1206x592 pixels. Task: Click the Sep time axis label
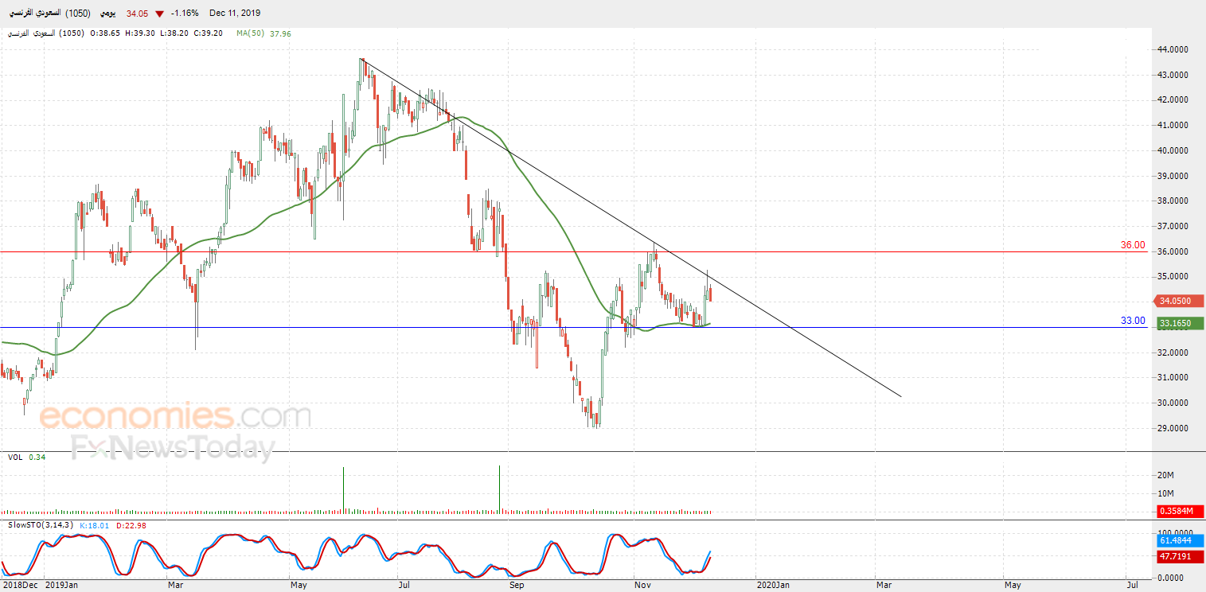[517, 586]
